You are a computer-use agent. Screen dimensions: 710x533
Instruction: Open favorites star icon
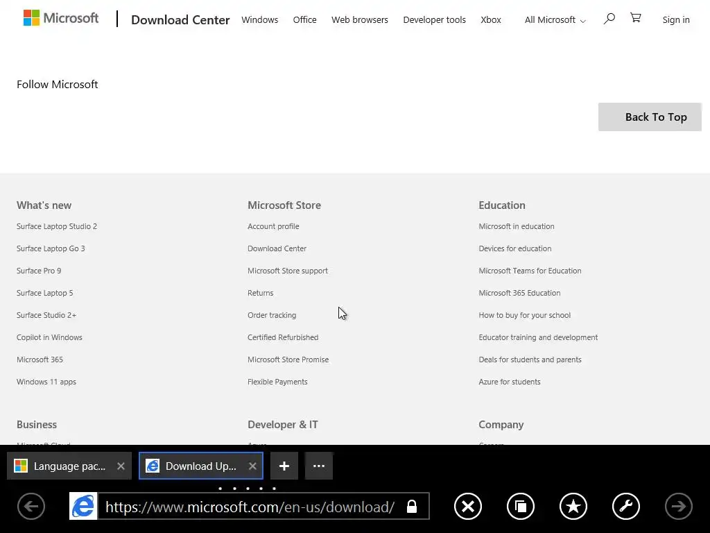[573, 506]
